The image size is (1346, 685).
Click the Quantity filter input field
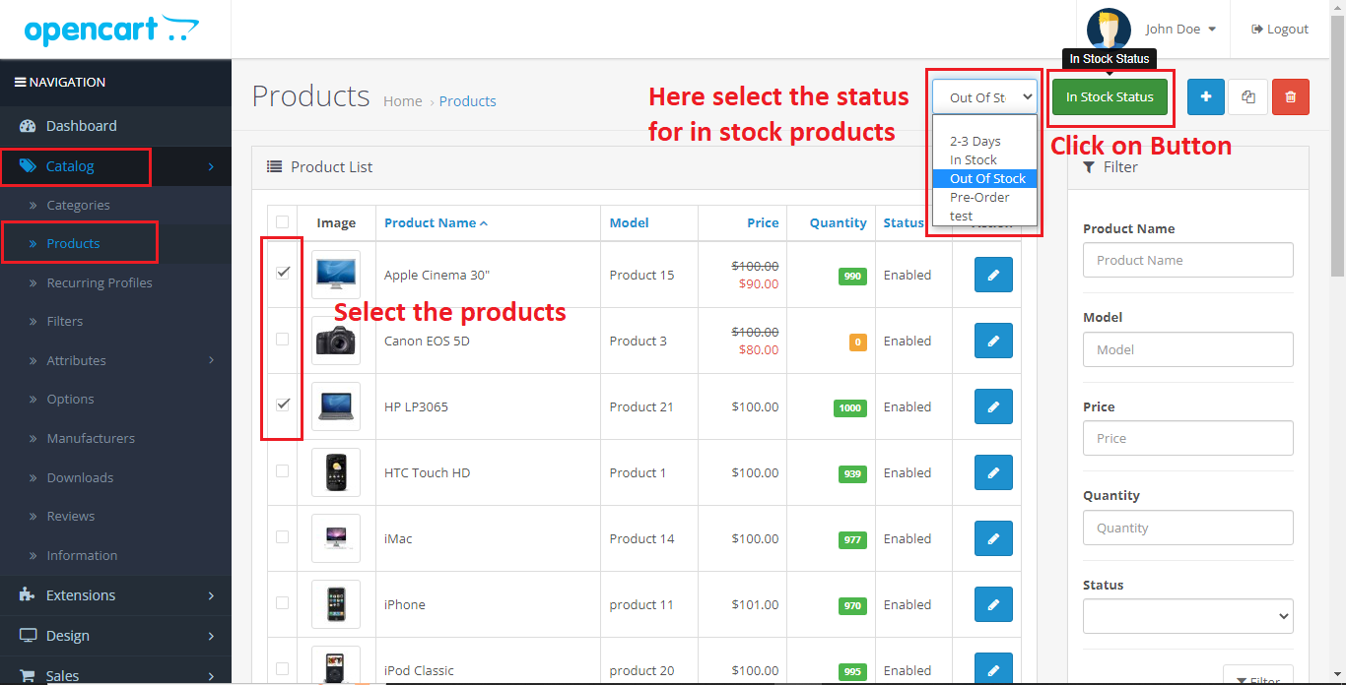click(x=1187, y=528)
